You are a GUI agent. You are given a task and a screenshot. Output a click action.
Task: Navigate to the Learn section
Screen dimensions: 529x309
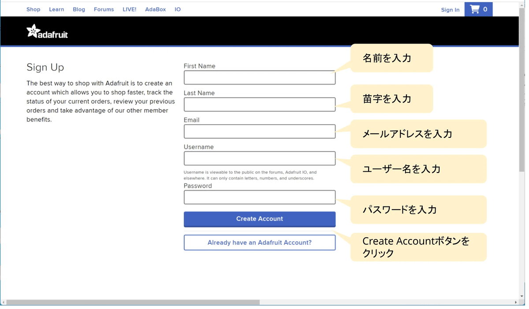[56, 9]
